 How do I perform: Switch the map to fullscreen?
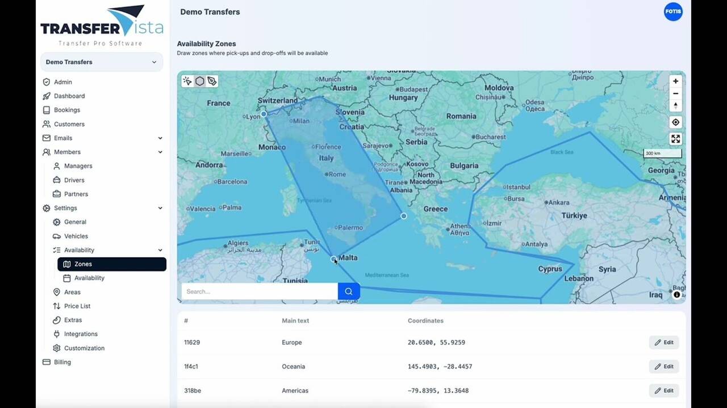click(675, 139)
